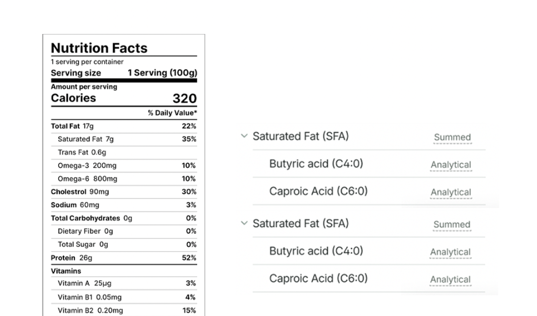
Task: Click Analytical next to Butyric acid (C4:0)
Action: (451, 164)
